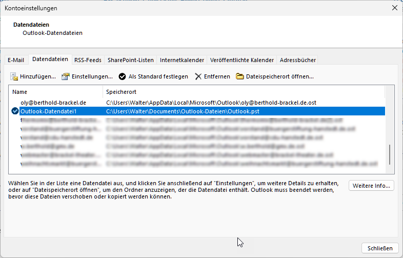Viewport: 403px width, 258px height.
Task: Open the RSS-Feeds tab
Action: pos(88,60)
